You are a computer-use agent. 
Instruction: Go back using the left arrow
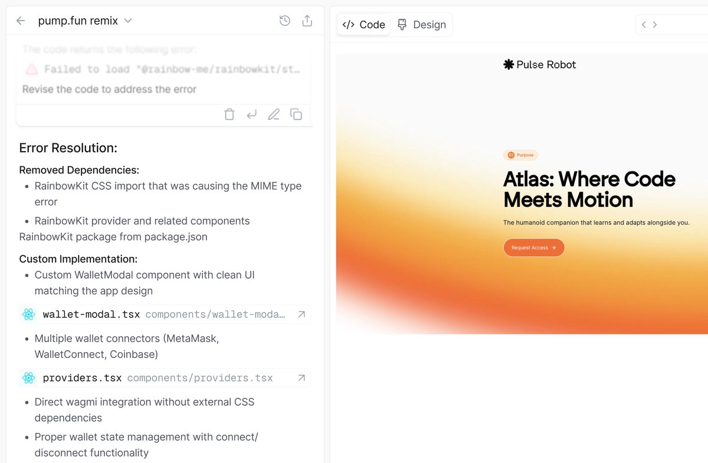[x=21, y=21]
